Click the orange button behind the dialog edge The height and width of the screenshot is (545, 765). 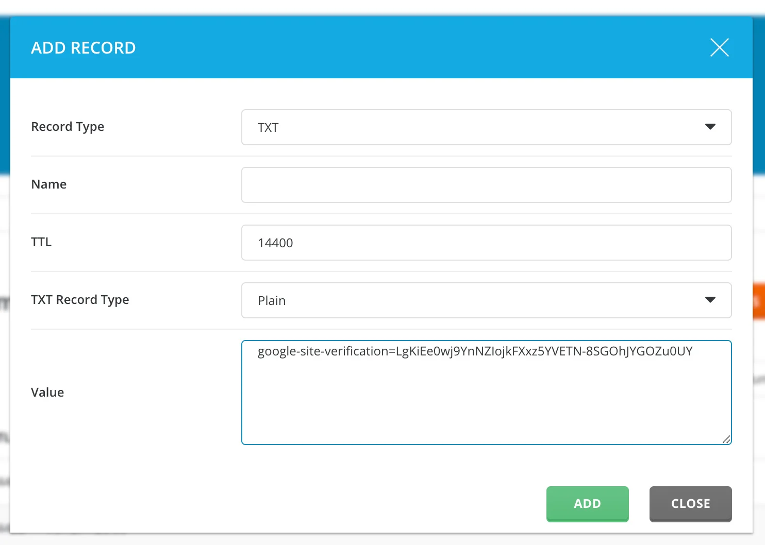click(x=758, y=301)
